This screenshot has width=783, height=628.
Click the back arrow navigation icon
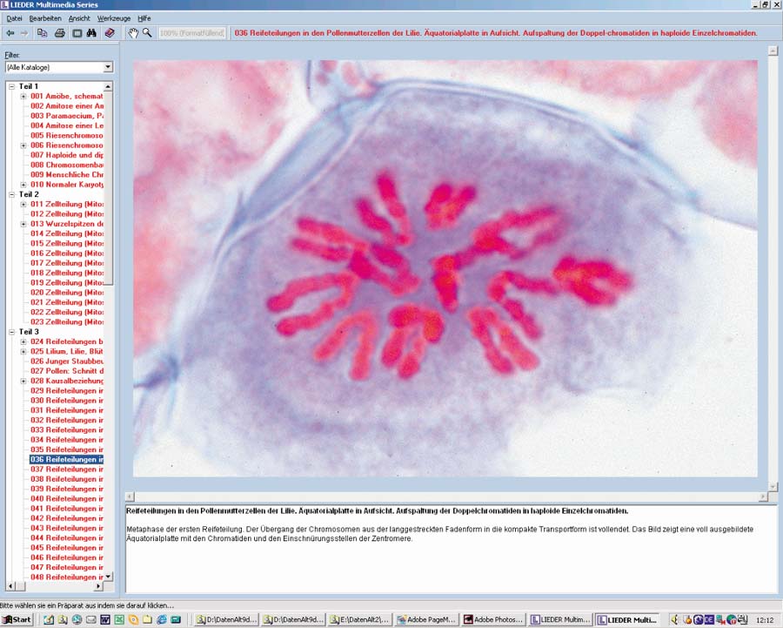(10, 33)
